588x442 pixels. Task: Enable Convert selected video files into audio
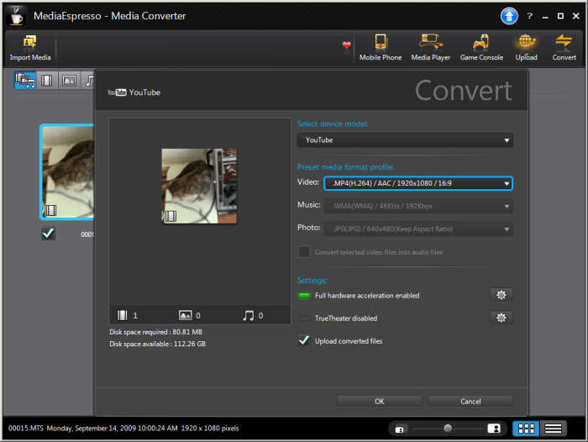coord(304,251)
